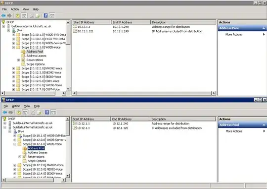The width and height of the screenshot is (267, 189).
Task: Collapse builderb server node in lower tree
Action: pos(5,127)
